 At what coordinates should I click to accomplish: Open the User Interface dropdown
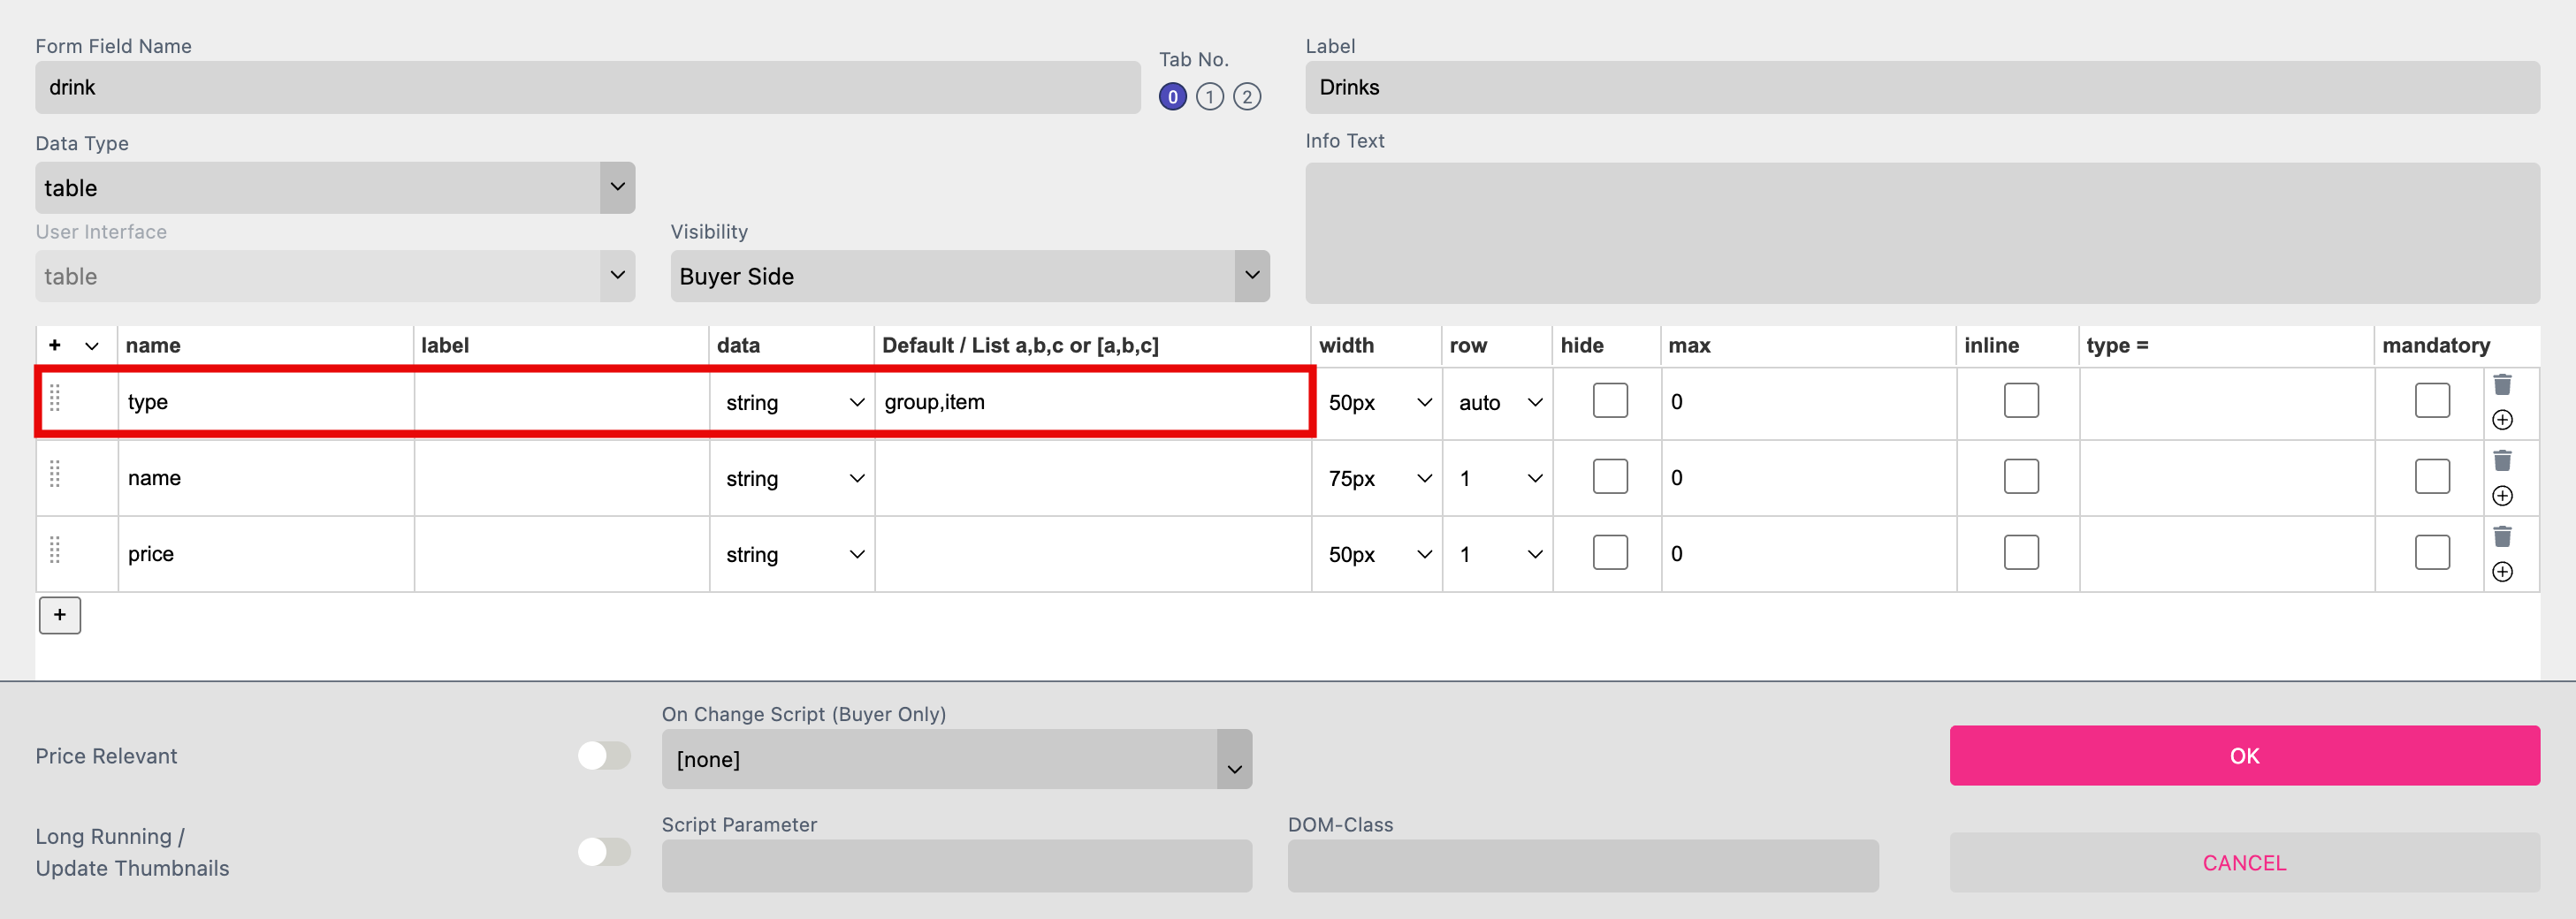tap(335, 276)
